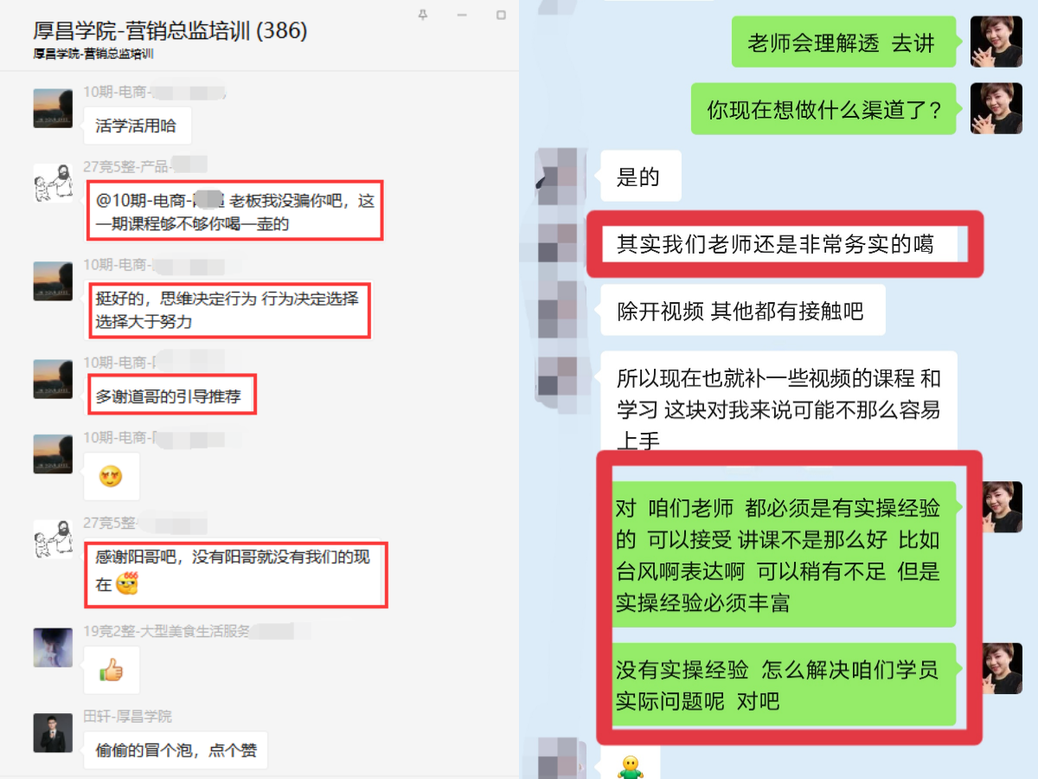
Task: Click the thumbs-up emoji message
Action: click(111, 670)
